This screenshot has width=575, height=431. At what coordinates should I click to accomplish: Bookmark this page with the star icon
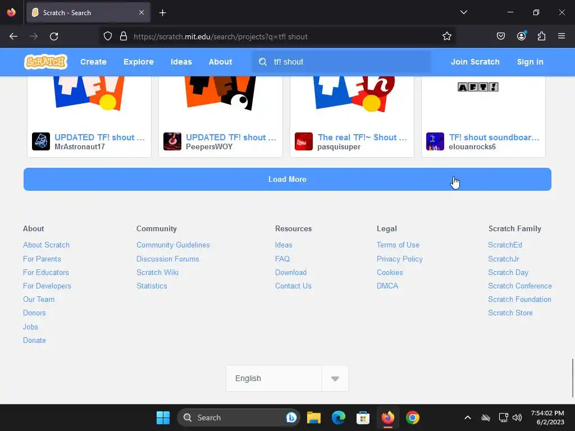[446, 36]
